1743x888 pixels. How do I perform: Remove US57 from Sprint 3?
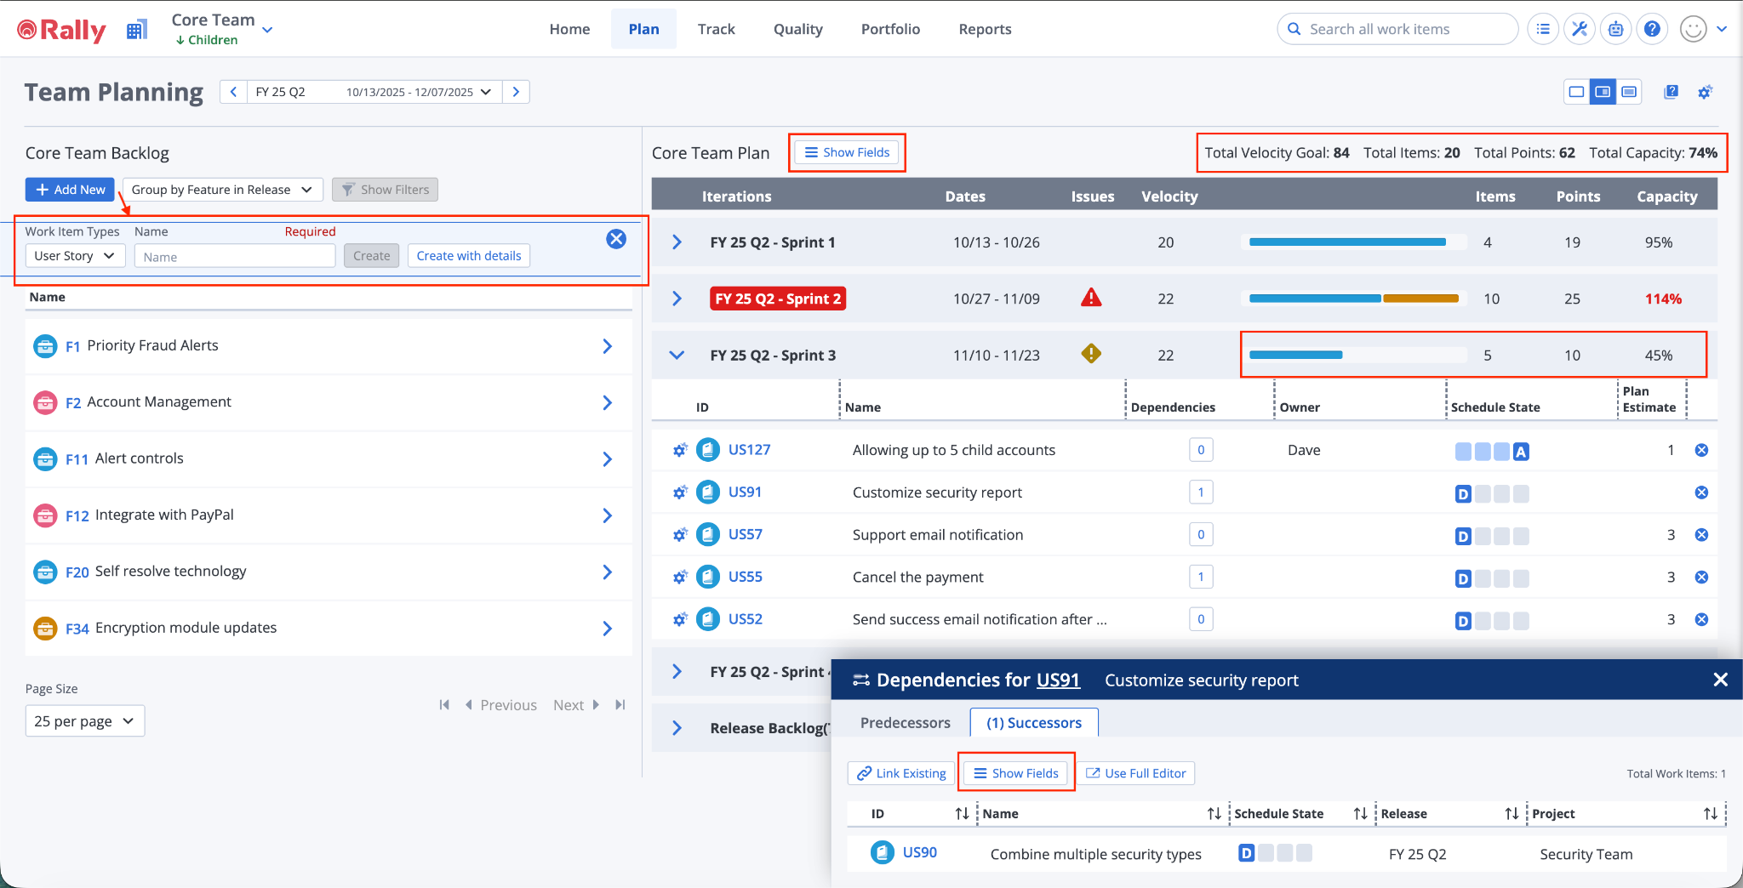tap(1701, 535)
